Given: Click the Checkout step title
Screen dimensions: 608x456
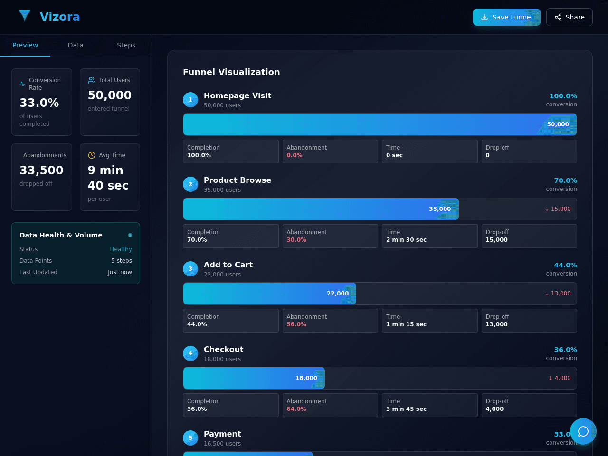Looking at the screenshot, I should [x=223, y=349].
